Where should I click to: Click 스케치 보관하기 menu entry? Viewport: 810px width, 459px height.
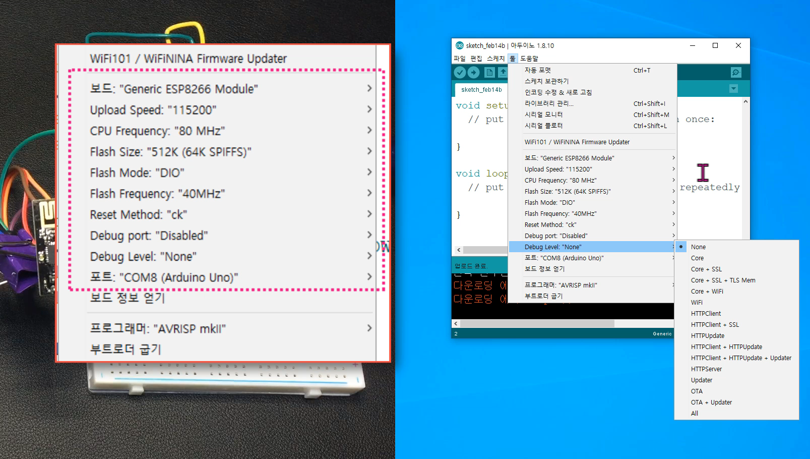pyautogui.click(x=592, y=81)
